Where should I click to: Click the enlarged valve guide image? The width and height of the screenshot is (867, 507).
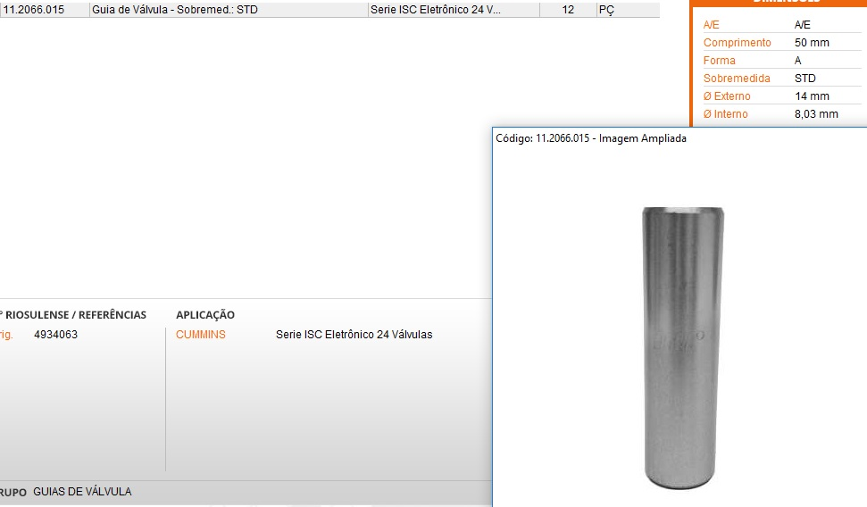pyautogui.click(x=683, y=348)
